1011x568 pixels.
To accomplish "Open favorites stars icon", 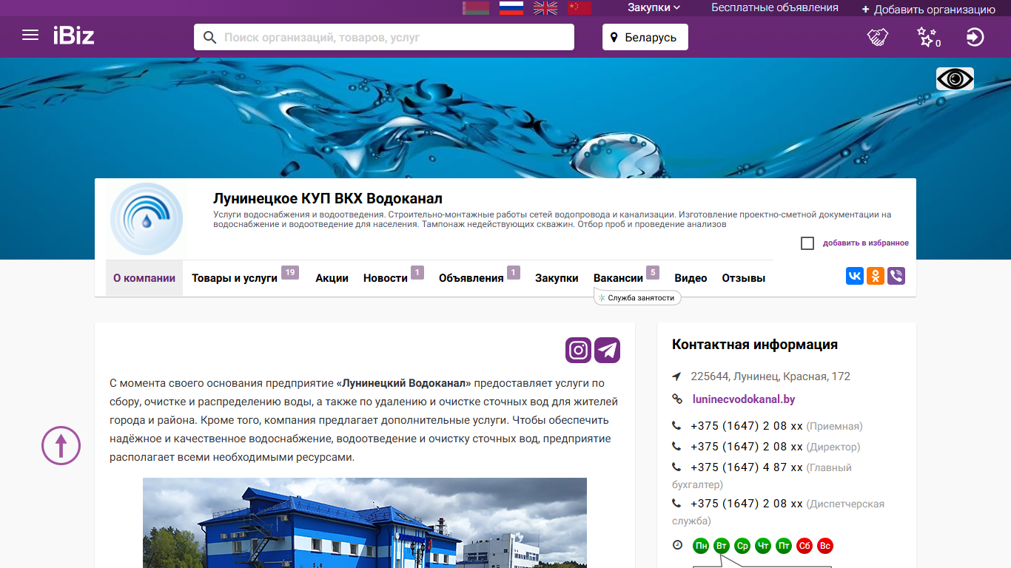I will (x=927, y=37).
